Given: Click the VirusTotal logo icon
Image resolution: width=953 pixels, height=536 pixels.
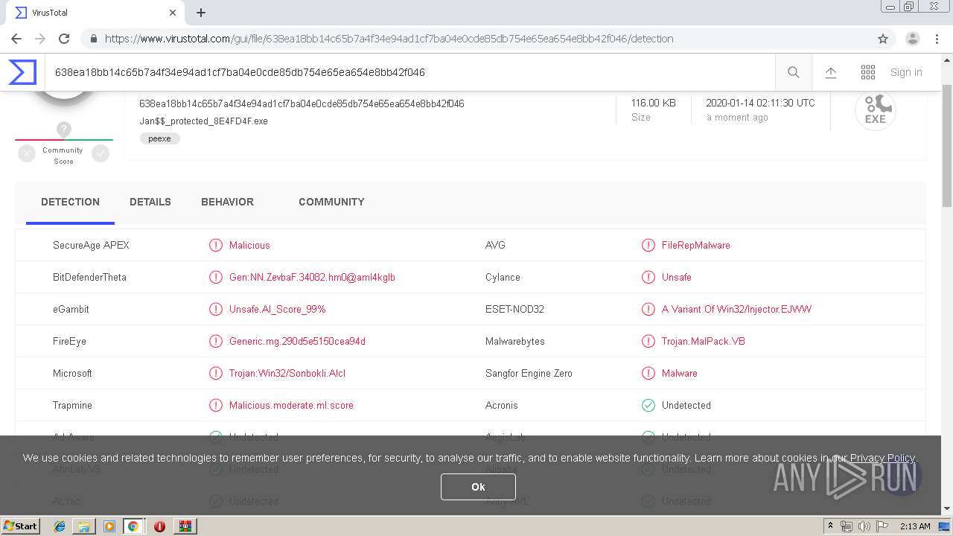Looking at the screenshot, I should point(22,72).
